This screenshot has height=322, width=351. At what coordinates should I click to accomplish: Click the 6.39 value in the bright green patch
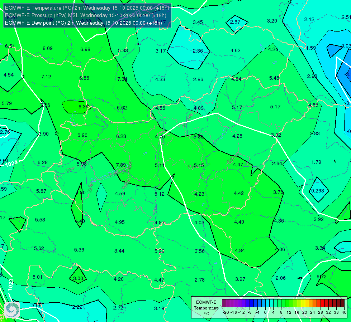coord(84,107)
